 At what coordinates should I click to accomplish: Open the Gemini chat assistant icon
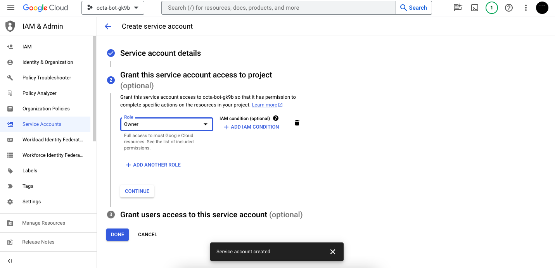point(458,8)
